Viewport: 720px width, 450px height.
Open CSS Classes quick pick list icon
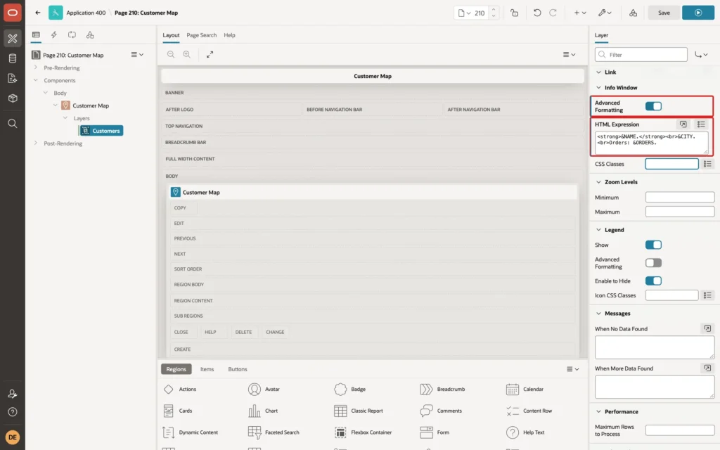[x=707, y=164]
